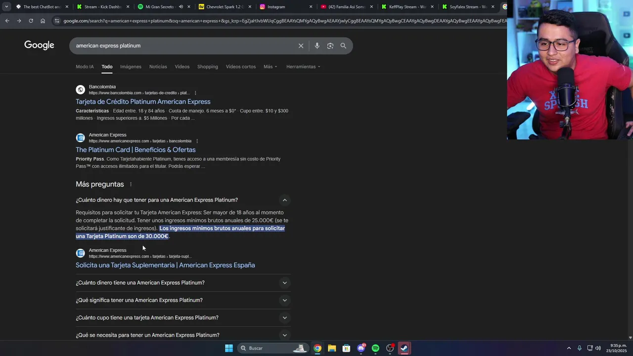Select the Shopping search tab
This screenshot has width=633, height=356.
pyautogui.click(x=208, y=67)
